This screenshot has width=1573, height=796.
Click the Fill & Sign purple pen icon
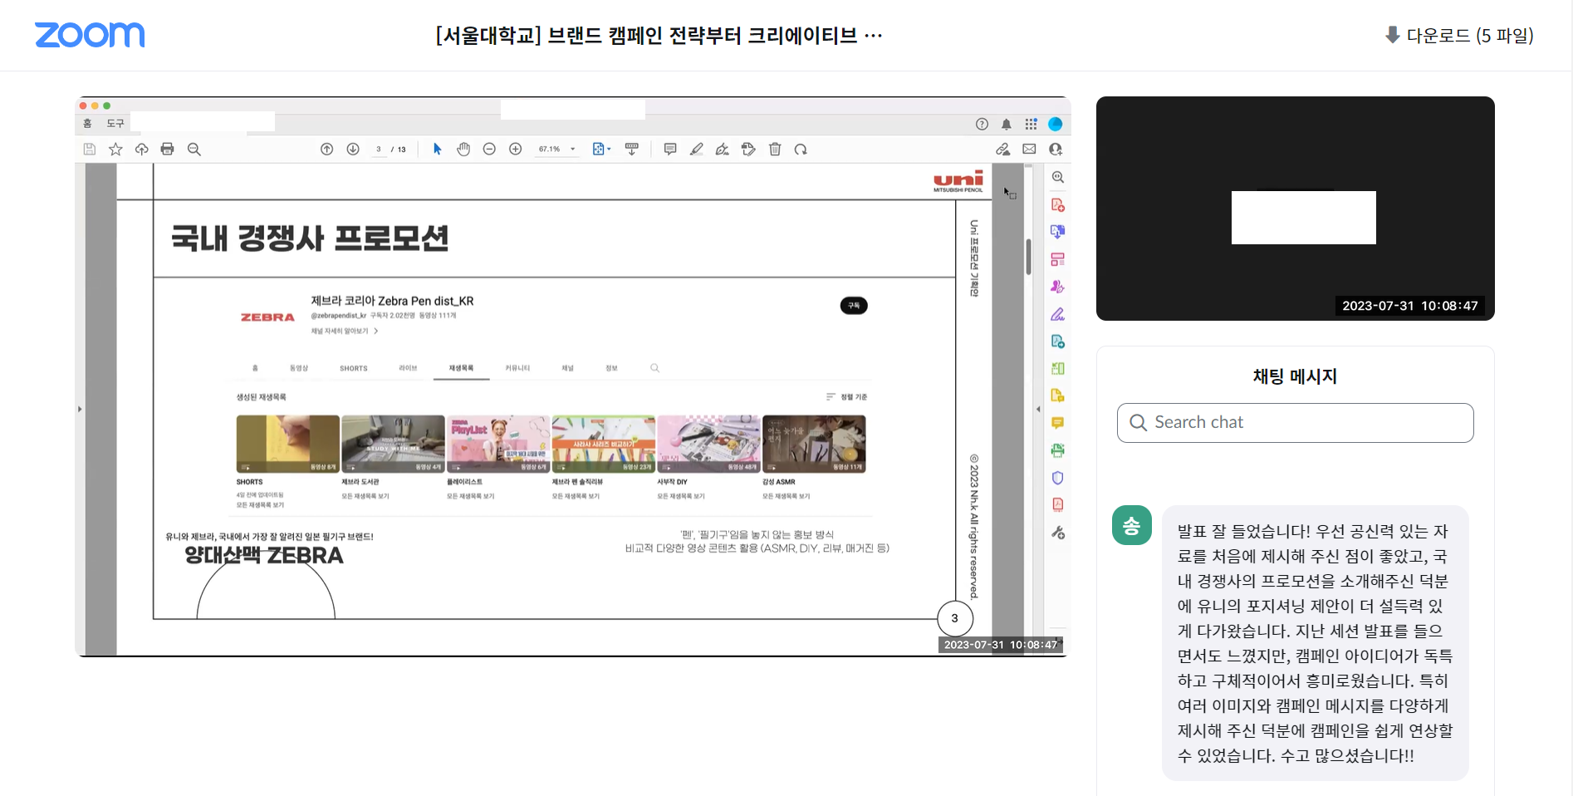point(1057,314)
